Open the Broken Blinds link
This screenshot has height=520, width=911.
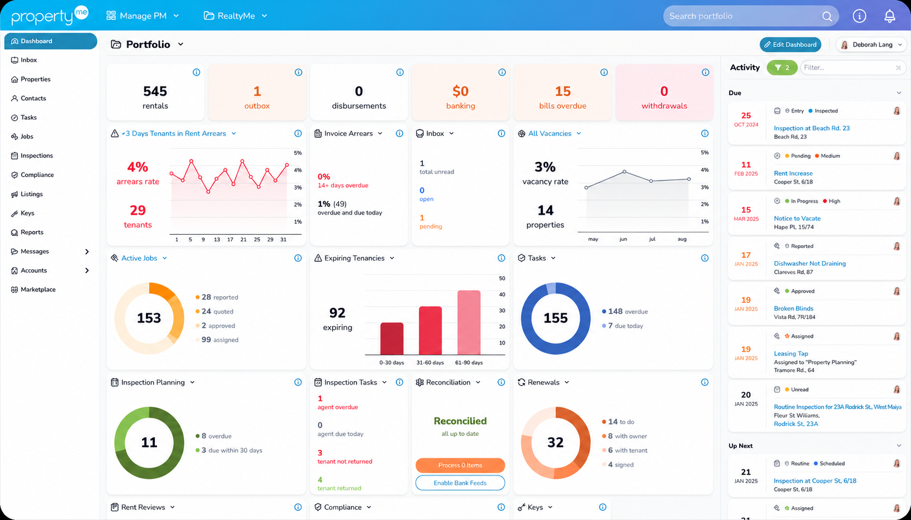(x=793, y=309)
